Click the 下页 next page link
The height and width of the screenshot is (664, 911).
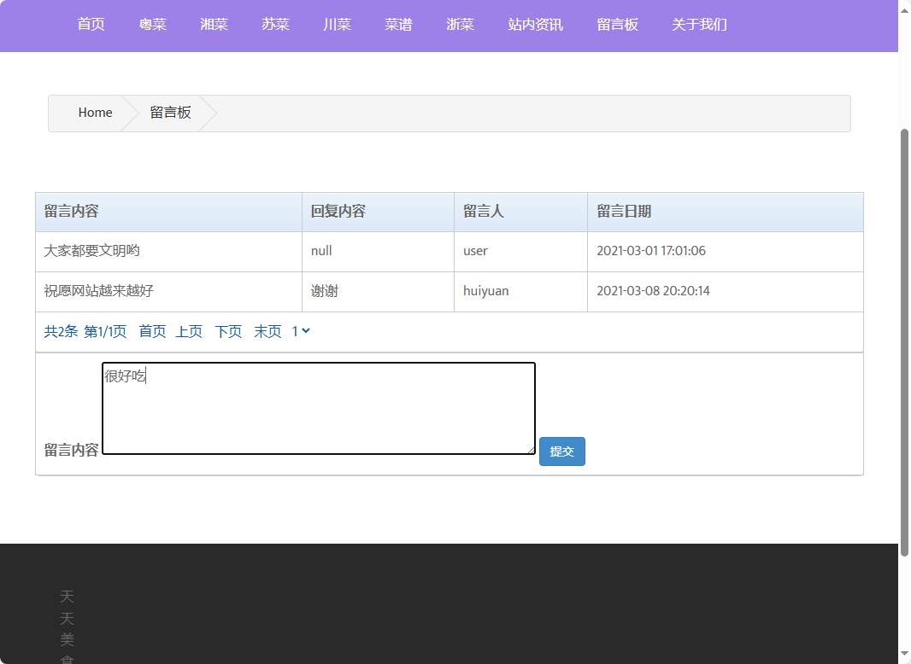click(x=228, y=332)
